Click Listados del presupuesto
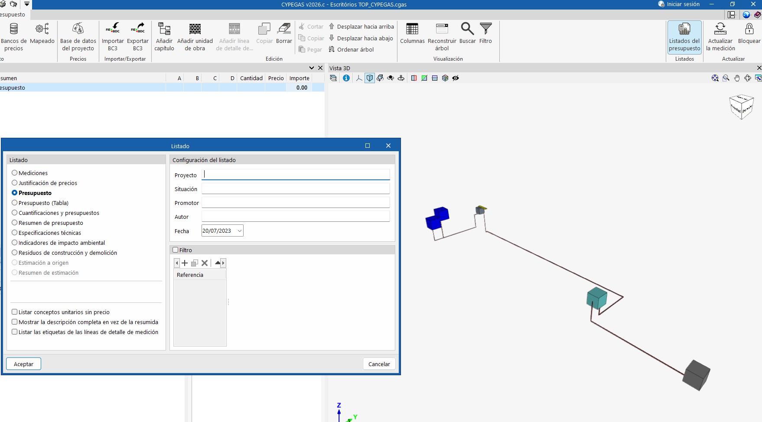The width and height of the screenshot is (762, 422). (x=684, y=37)
